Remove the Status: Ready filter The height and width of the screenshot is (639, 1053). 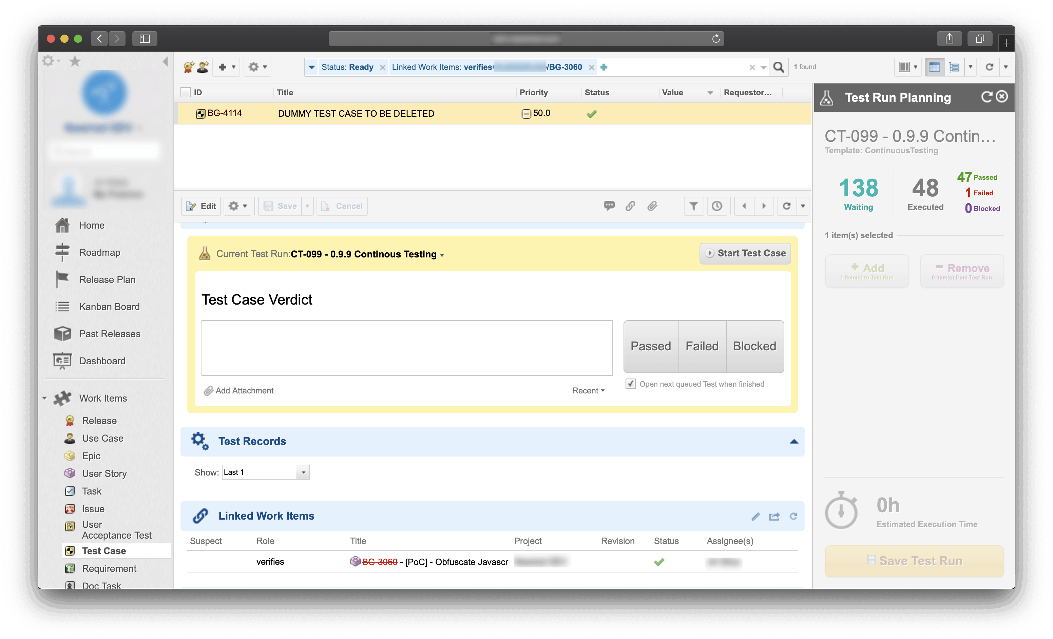pos(382,67)
